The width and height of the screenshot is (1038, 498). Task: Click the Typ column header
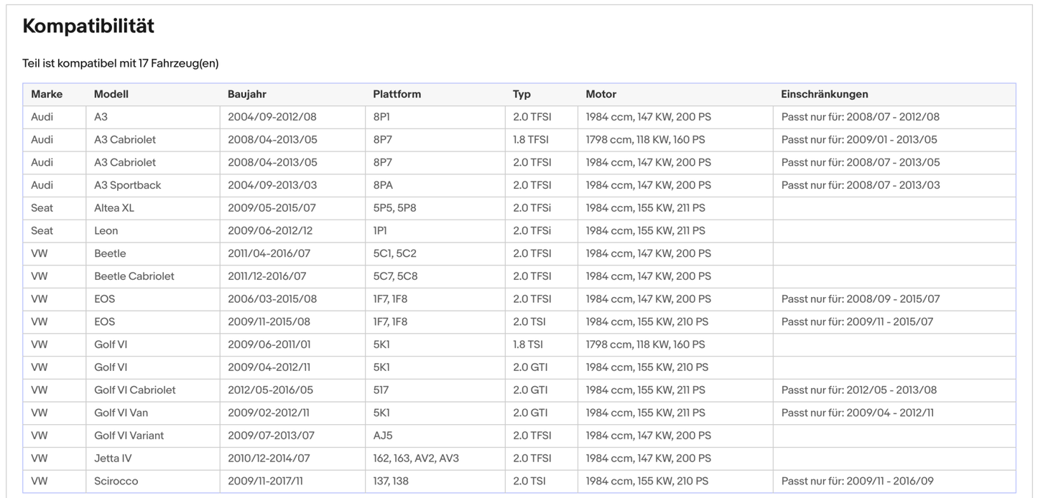coord(522,94)
